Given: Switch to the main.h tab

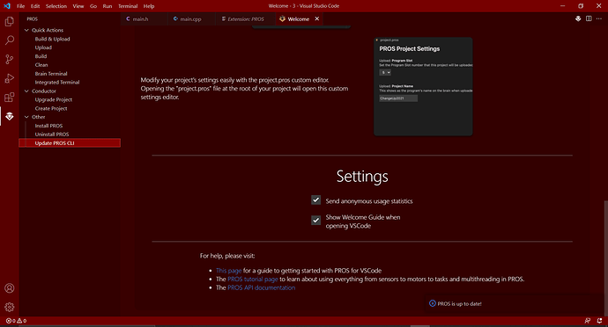Looking at the screenshot, I should pos(144,18).
